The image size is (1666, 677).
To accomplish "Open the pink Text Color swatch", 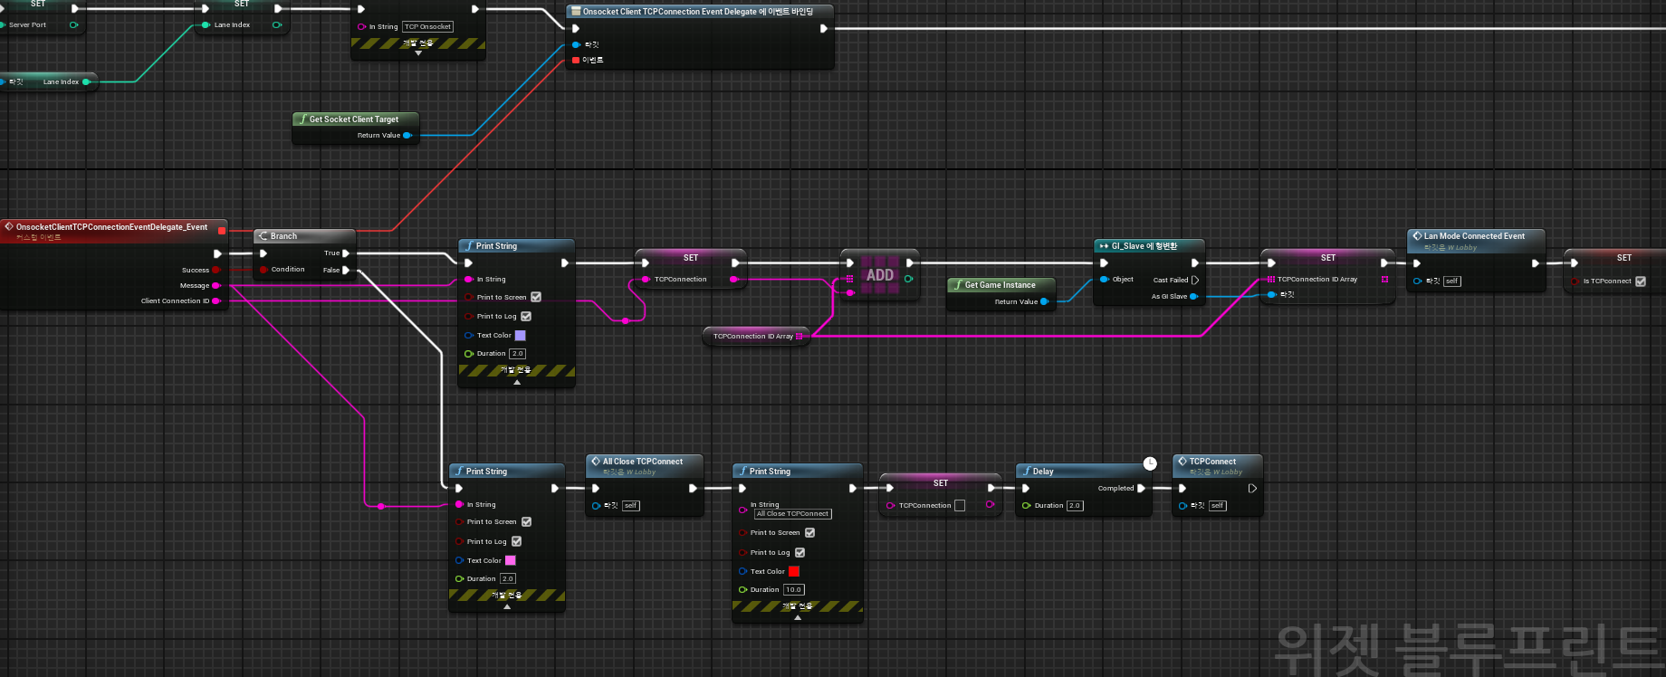I will click(x=511, y=560).
